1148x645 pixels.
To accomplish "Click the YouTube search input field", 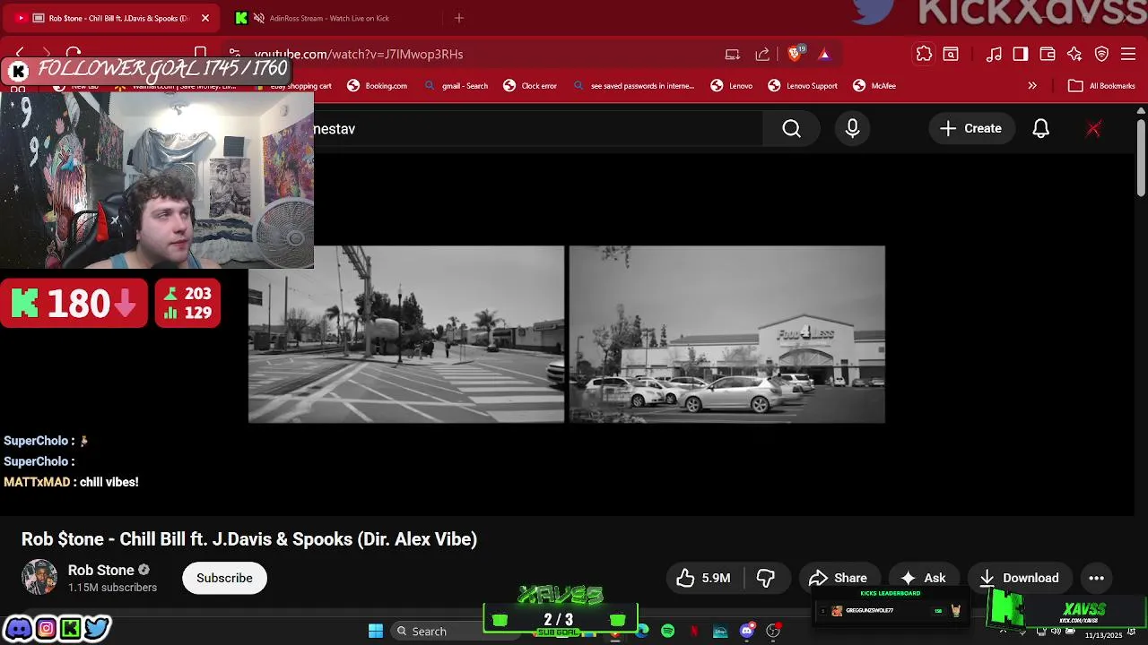I will pyautogui.click(x=538, y=129).
